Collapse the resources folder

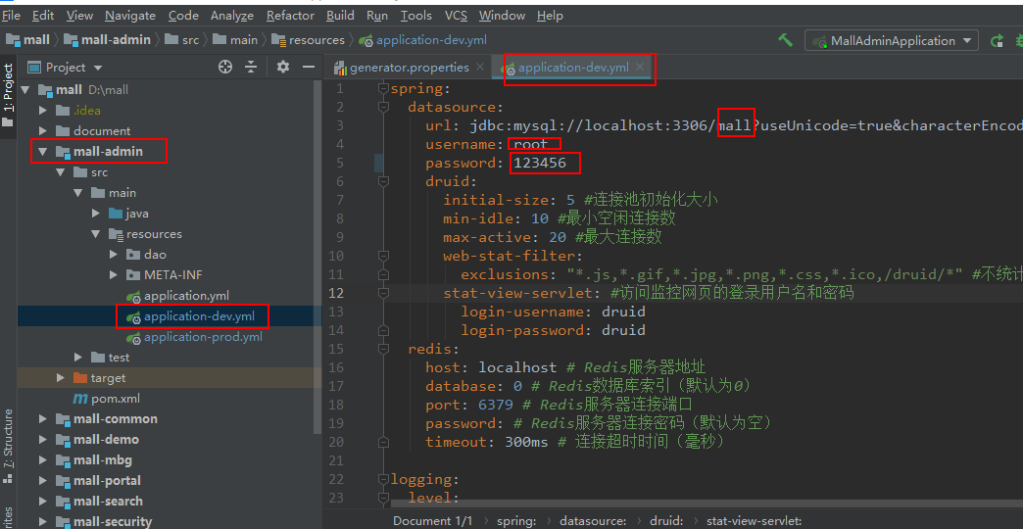[x=96, y=234]
